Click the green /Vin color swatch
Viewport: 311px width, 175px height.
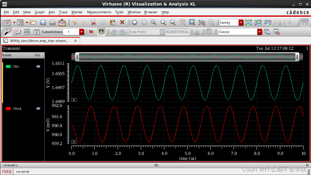[8, 66]
